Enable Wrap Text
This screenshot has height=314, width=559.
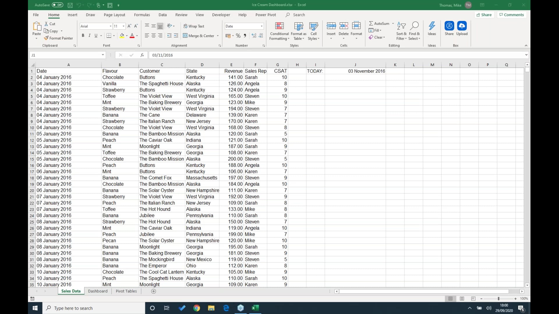pos(194,26)
